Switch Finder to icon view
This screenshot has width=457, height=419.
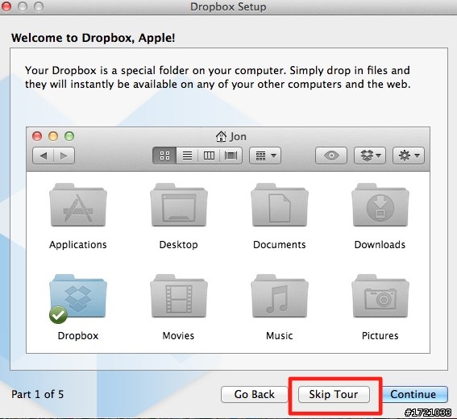164,156
